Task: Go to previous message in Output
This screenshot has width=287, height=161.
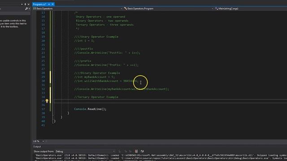Action: tap(126, 151)
